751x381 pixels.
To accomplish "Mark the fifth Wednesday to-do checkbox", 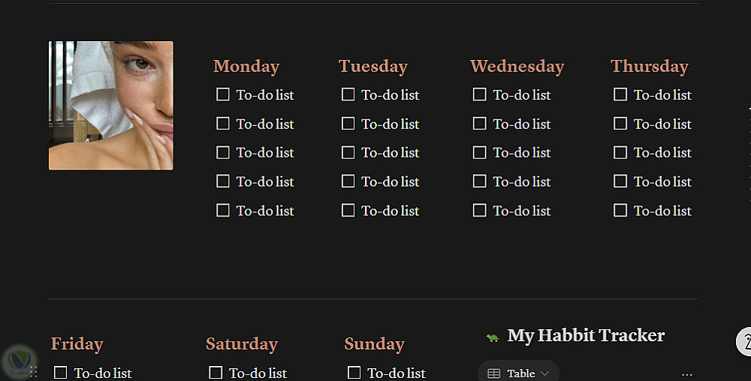I will pyautogui.click(x=480, y=211).
